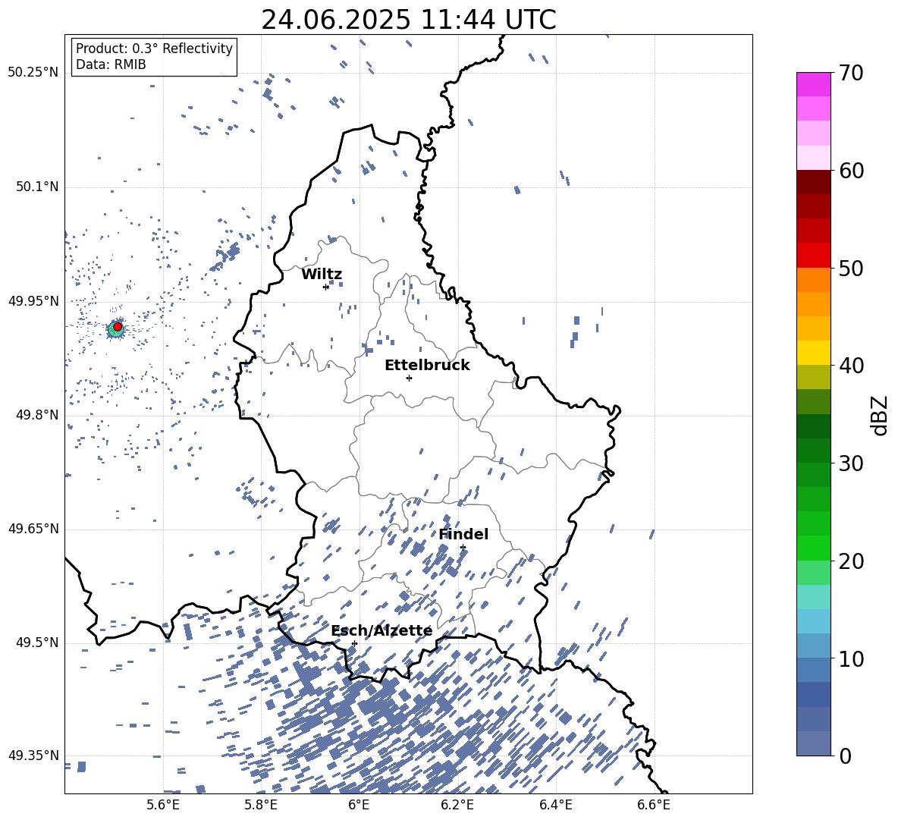The image size is (898, 820).
Task: Click the 50.25°N latitude label
Action: pyautogui.click(x=33, y=73)
